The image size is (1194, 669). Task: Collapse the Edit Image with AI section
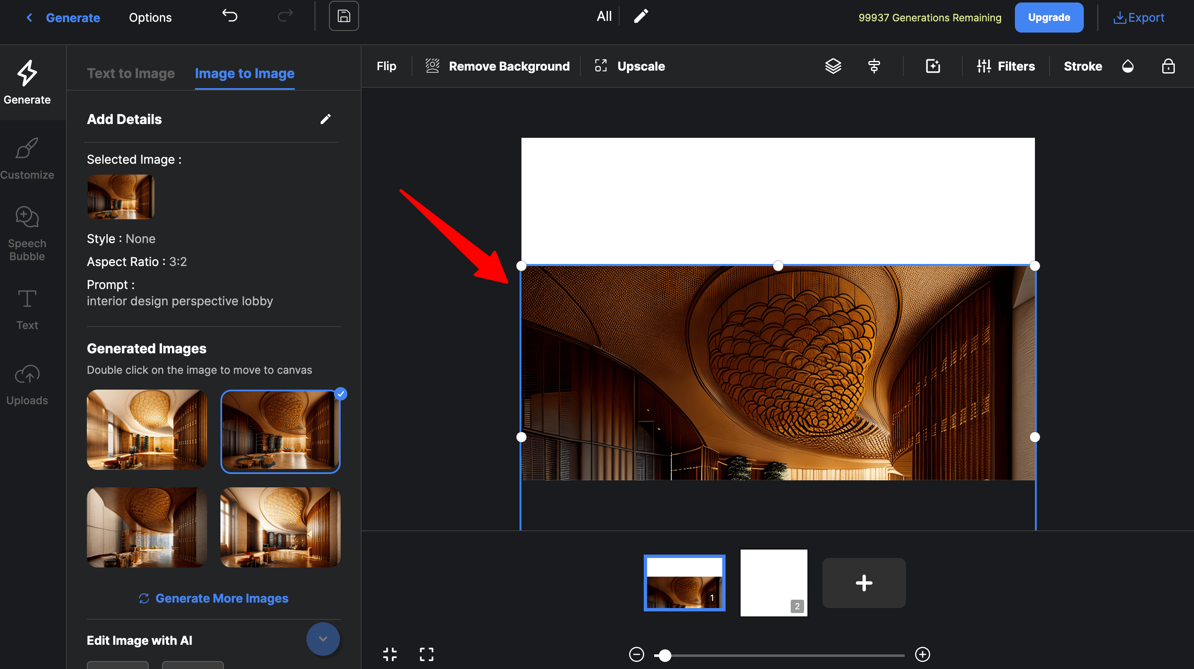pos(323,639)
